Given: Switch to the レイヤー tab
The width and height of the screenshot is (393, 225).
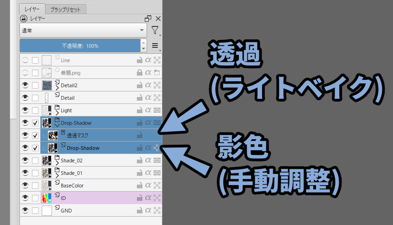Looking at the screenshot, I should tap(32, 9).
